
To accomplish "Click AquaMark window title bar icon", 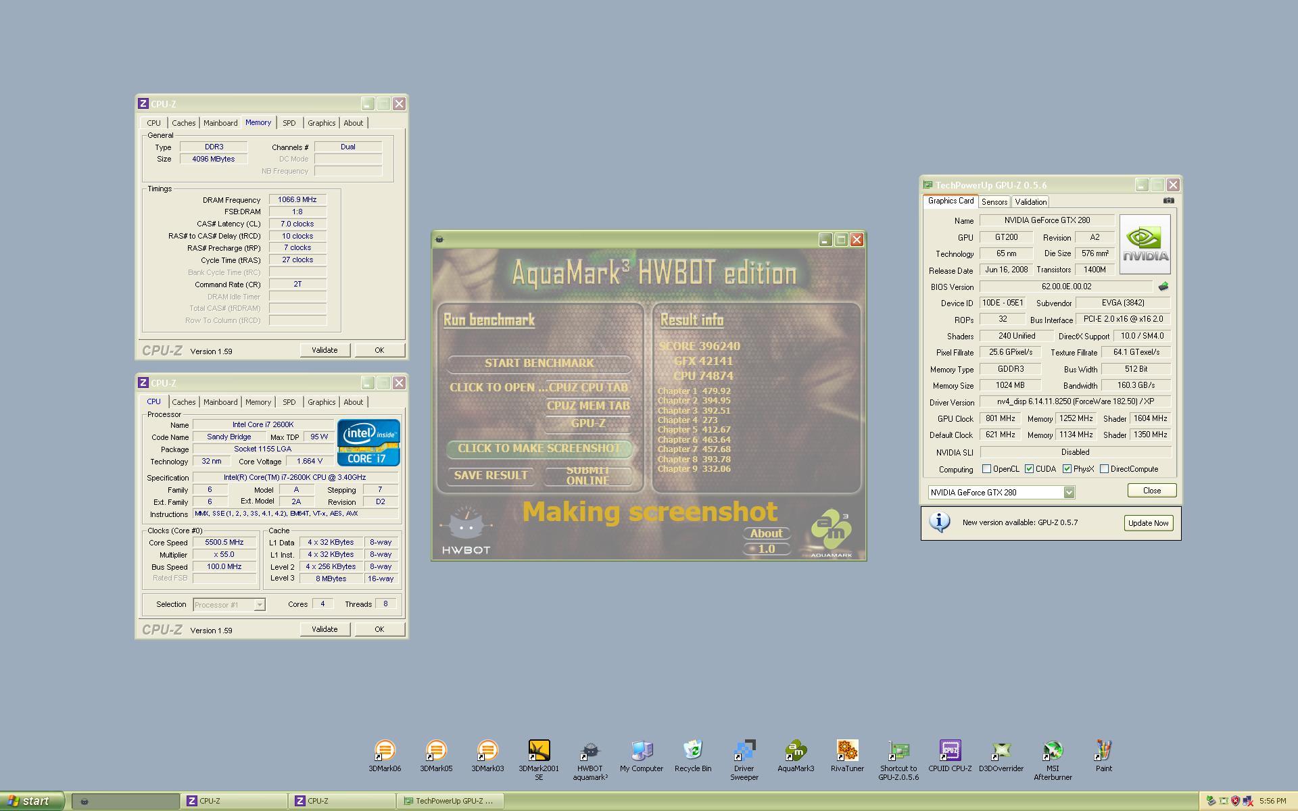I will 439,239.
